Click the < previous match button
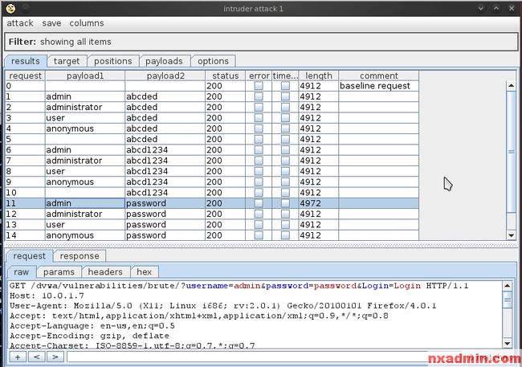522x367 pixels. pos(37,357)
